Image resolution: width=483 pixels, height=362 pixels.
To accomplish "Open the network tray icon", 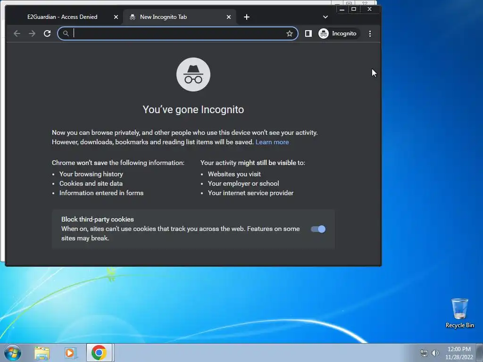I will point(424,353).
